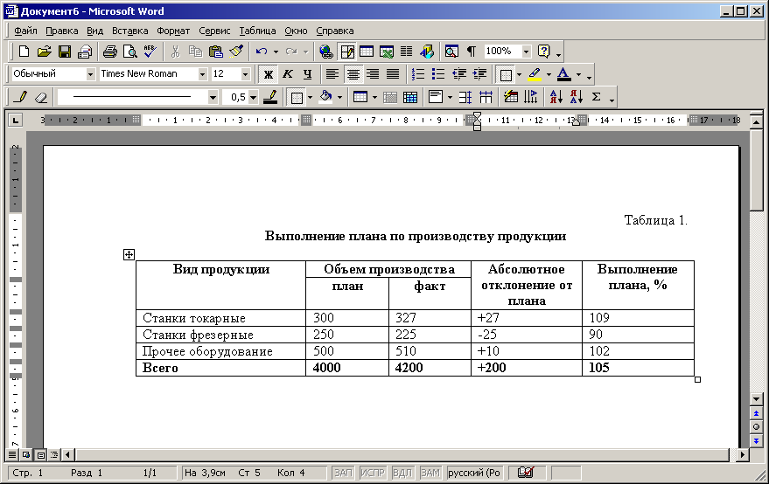The width and height of the screenshot is (769, 484).
Task: Open the font name Times New Roman dropdown
Action: 203,74
